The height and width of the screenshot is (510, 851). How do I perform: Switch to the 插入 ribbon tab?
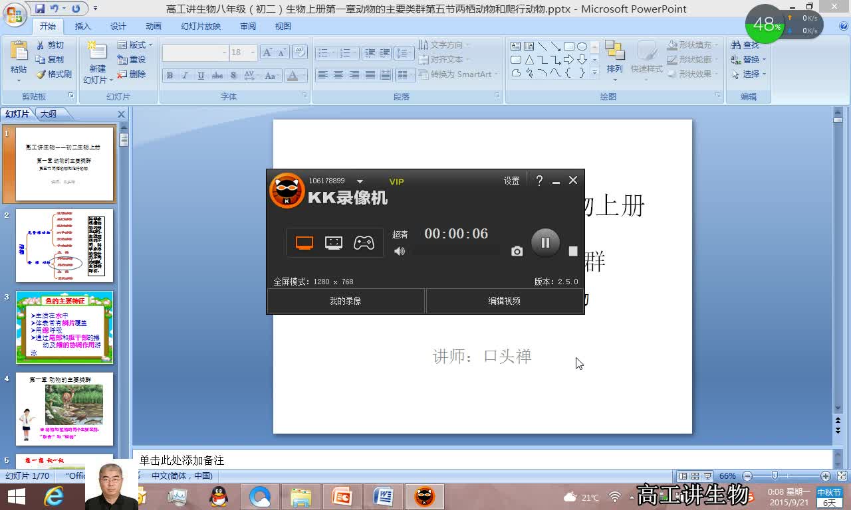tap(83, 27)
